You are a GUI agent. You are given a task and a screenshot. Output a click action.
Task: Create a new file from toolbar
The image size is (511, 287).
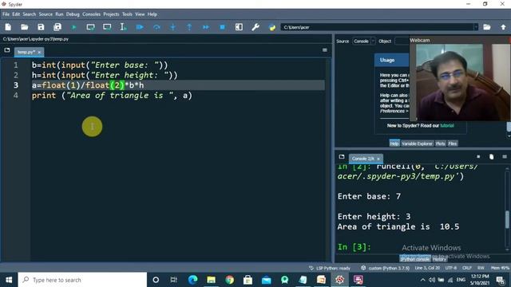click(x=8, y=27)
